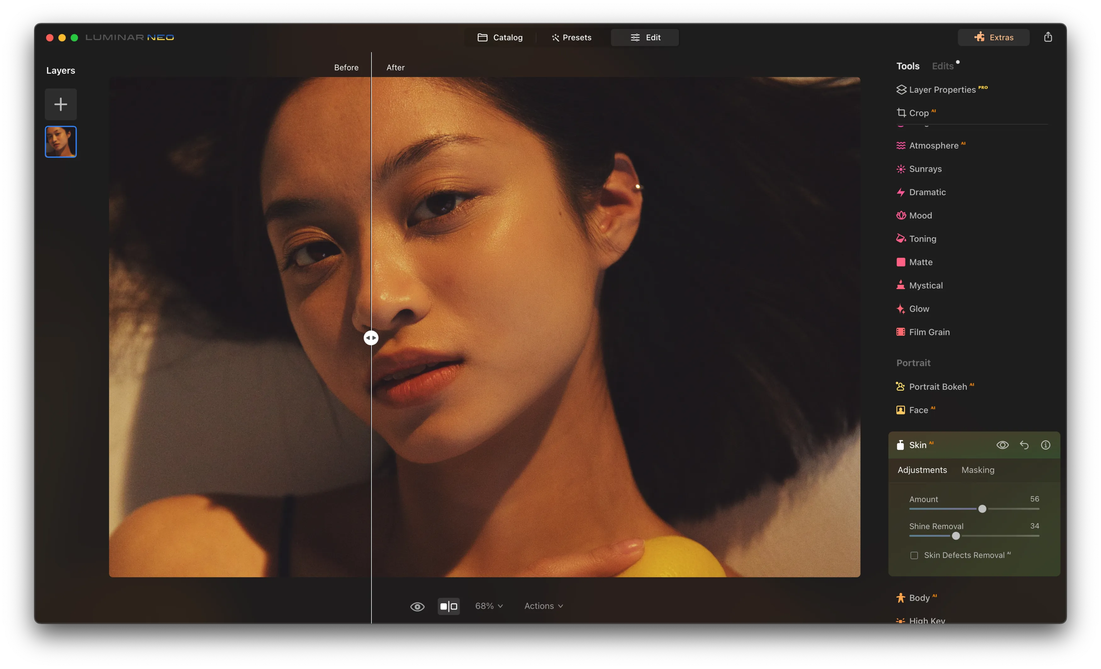This screenshot has height=669, width=1101.
Task: Add a new layer with plus icon
Action: pos(61,104)
